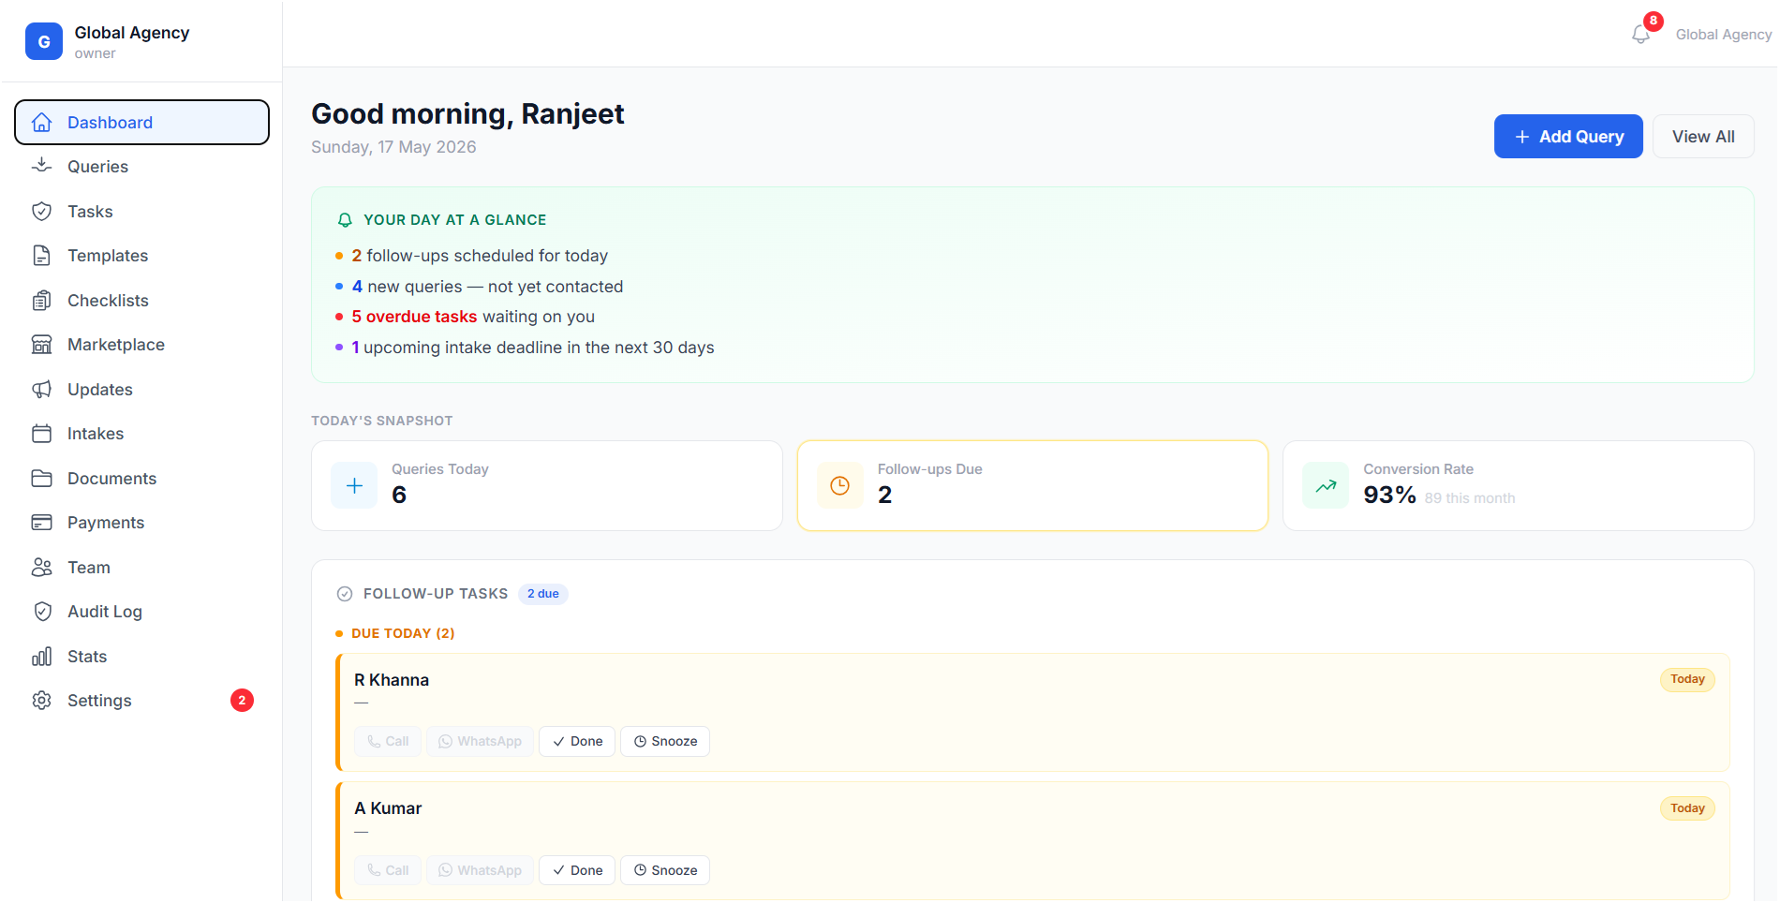Screen dimensions: 1779x903
Task: Click the Payments card icon
Action: [42, 523]
